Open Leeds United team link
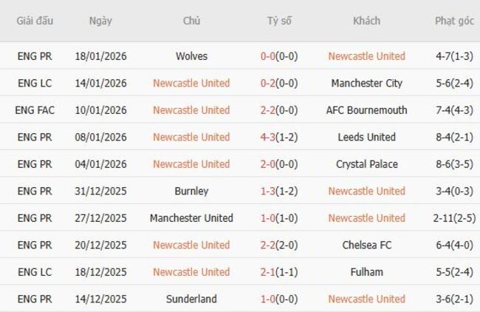The image size is (480, 312). tap(366, 137)
